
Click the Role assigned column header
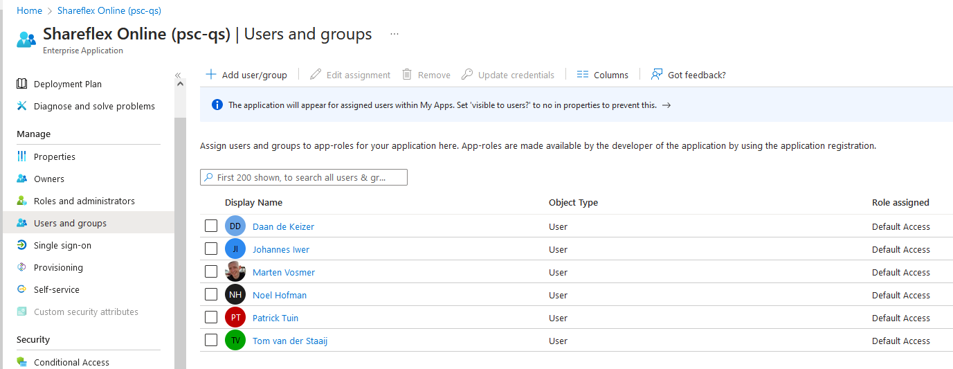point(900,203)
